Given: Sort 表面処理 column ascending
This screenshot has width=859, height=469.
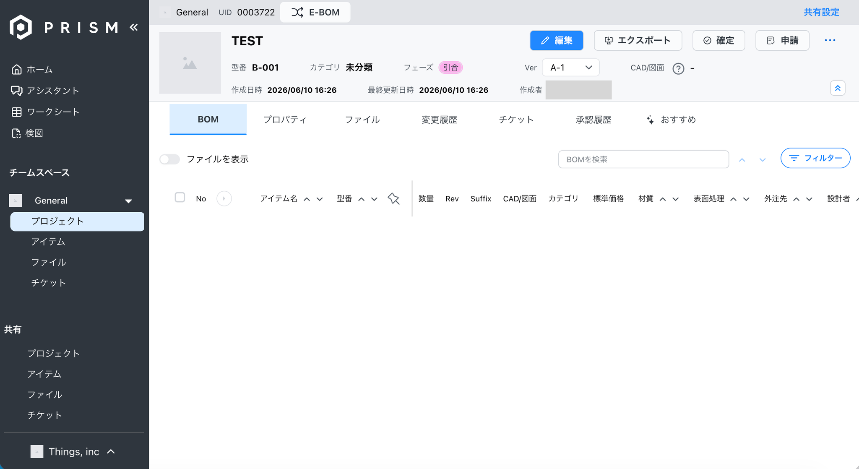Looking at the screenshot, I should tap(733, 199).
